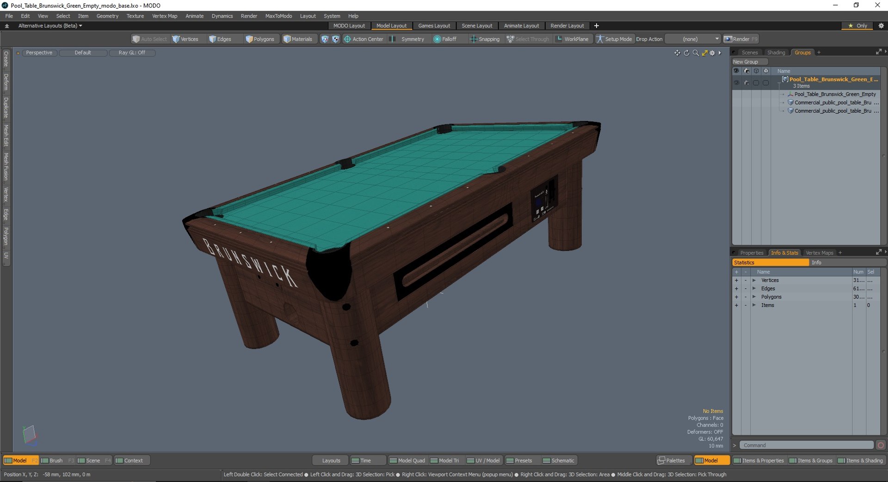The image size is (888, 482).
Task: Switch to Properties tab
Action: point(752,253)
